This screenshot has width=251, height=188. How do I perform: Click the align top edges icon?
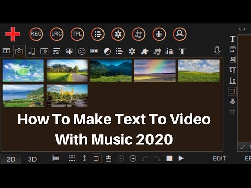tap(233, 70)
